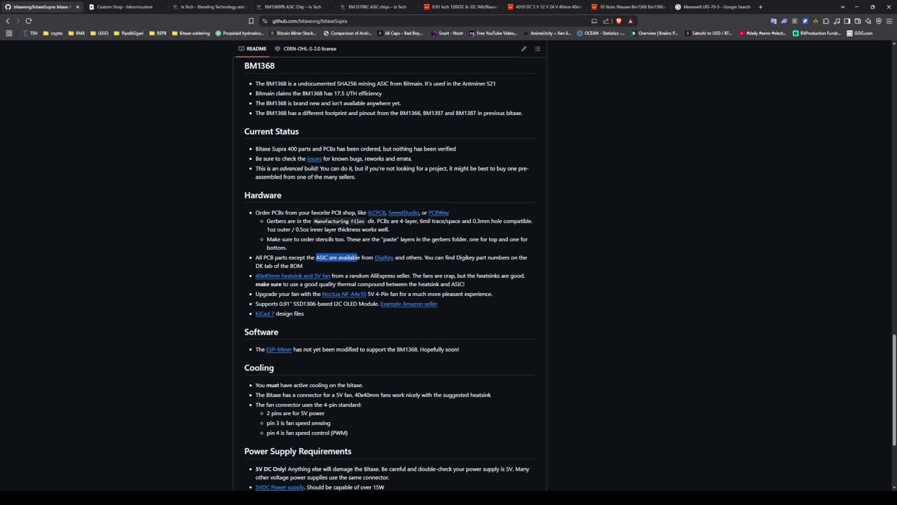Open the browser hamburger menu
This screenshot has width=897, height=505.
coord(889,21)
